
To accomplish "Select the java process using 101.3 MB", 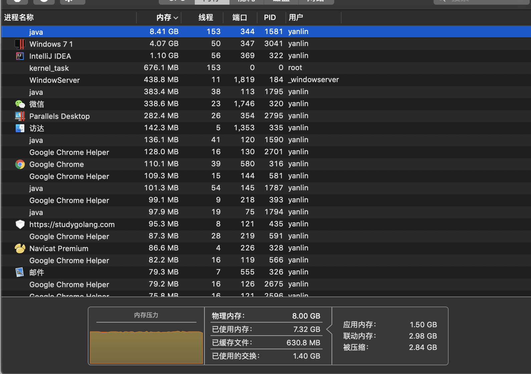I will click(x=266, y=188).
